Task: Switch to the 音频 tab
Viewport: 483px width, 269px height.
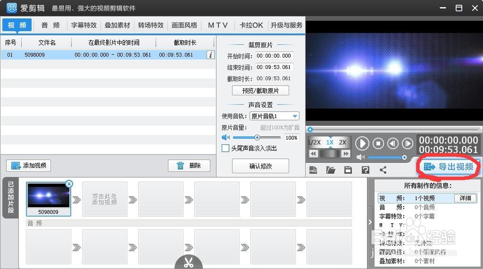Action: pos(51,25)
